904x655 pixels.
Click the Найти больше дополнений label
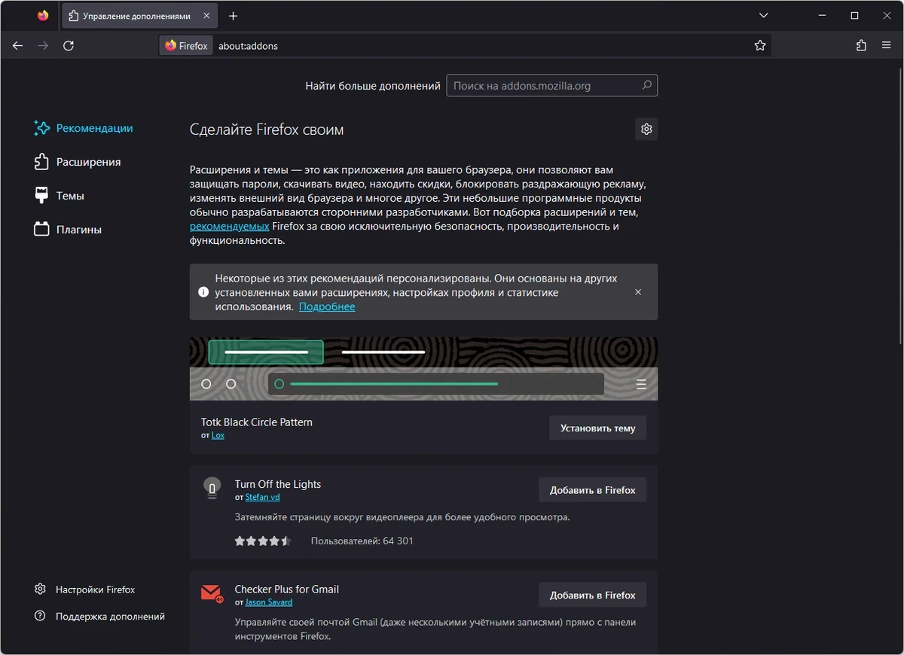point(373,86)
